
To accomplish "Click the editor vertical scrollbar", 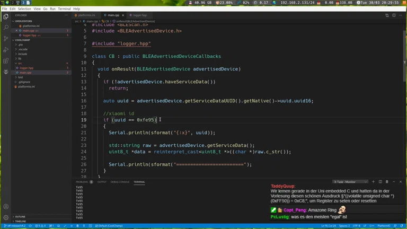I will click(405, 53).
